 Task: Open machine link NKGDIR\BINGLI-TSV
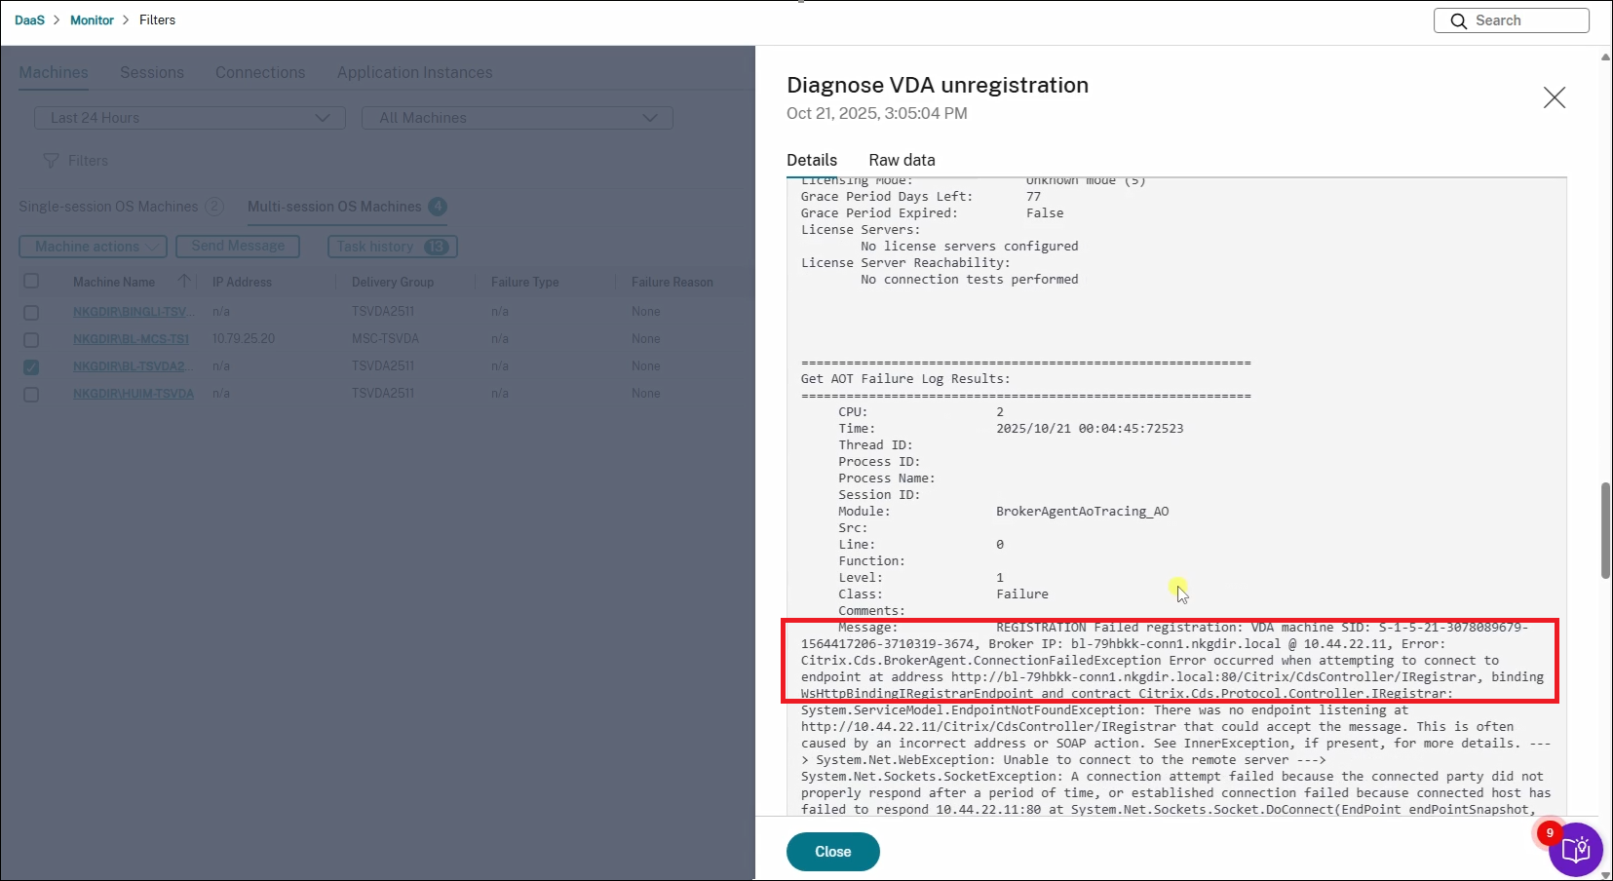[134, 312]
